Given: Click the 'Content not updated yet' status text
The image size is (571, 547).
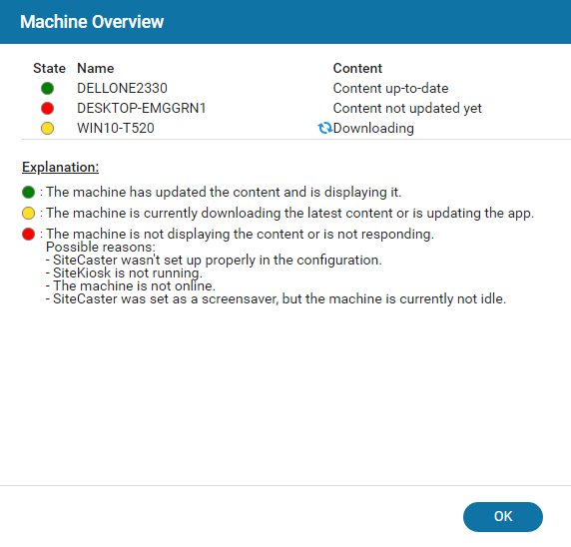Looking at the screenshot, I should tap(407, 108).
